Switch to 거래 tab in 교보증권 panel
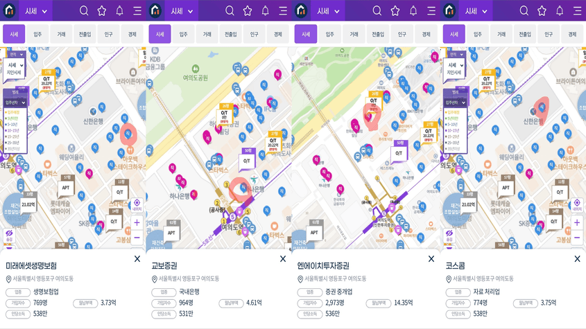This screenshot has height=329, width=586. click(207, 34)
